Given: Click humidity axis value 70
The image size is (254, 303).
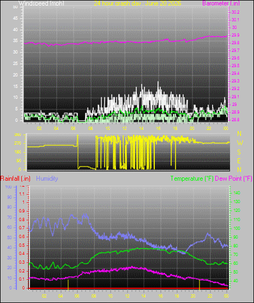Looking at the screenshot, I should point(9,218).
